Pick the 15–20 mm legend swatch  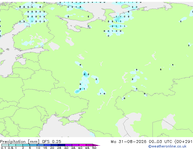[x=47, y=145]
